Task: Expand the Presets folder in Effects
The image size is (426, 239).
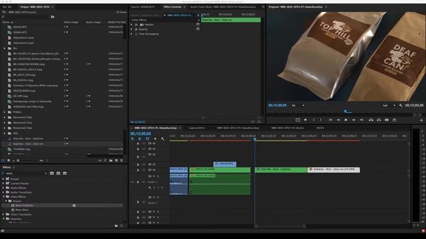Action: (3, 179)
